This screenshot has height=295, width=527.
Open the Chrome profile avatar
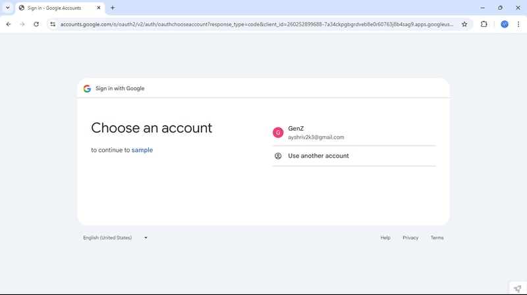[505, 24]
